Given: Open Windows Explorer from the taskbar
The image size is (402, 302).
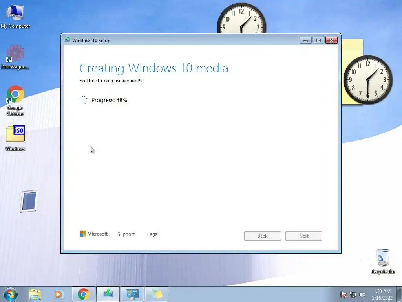Looking at the screenshot, I should click(x=35, y=294).
